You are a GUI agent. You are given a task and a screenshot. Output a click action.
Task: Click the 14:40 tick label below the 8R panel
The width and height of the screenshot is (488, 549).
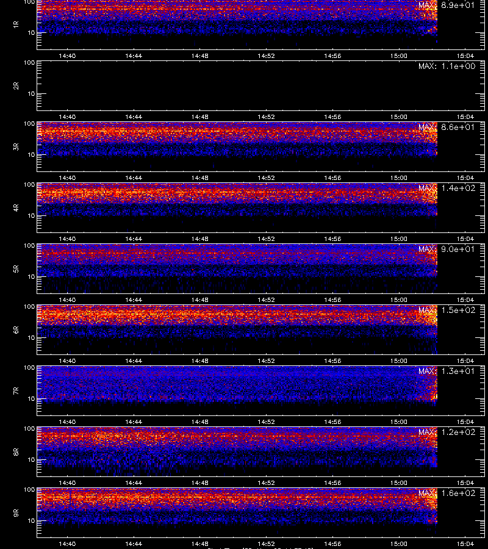point(67,483)
